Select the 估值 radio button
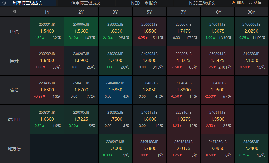Image resolution: width=269 pixels, height=163 pixels. (x=250, y=3)
